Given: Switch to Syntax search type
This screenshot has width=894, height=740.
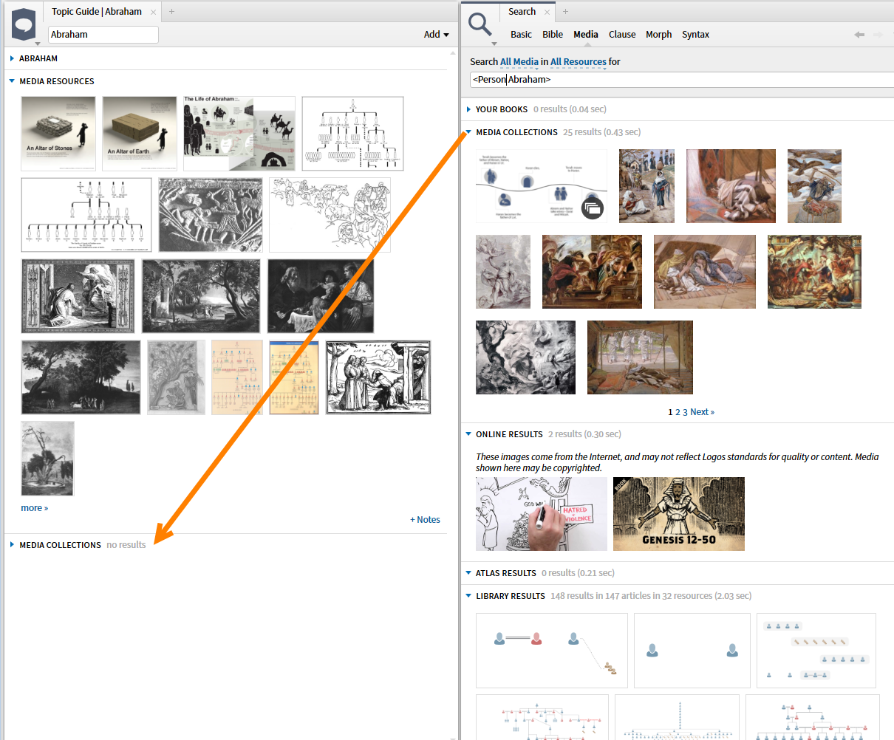Looking at the screenshot, I should (x=695, y=35).
